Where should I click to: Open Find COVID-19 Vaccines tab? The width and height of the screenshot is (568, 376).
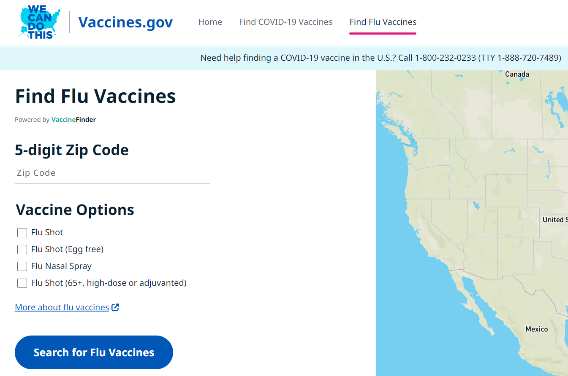286,22
